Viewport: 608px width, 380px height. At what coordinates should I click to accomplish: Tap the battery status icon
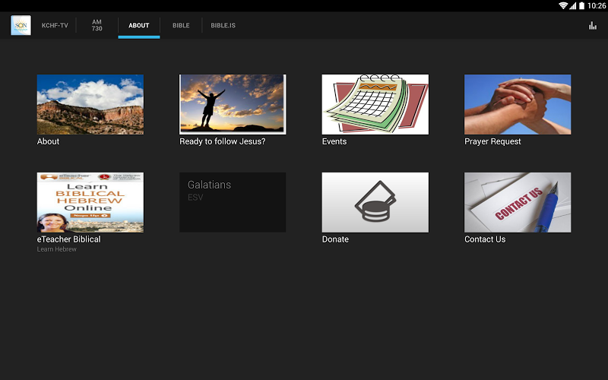[x=581, y=5]
